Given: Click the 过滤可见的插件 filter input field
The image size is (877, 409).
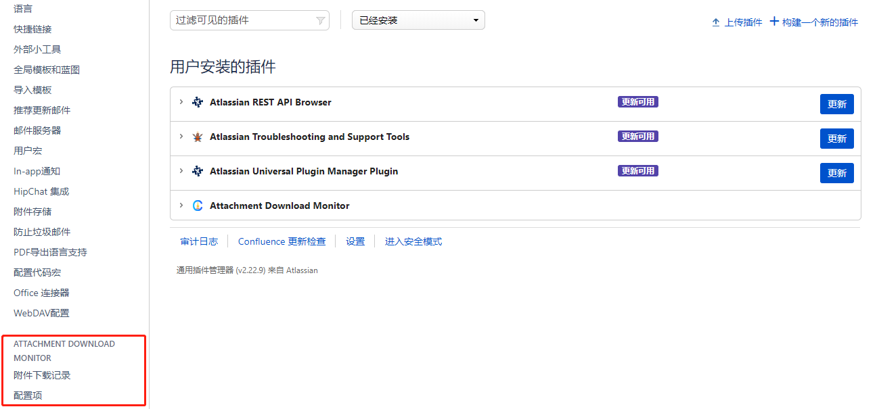Looking at the screenshot, I should [244, 20].
